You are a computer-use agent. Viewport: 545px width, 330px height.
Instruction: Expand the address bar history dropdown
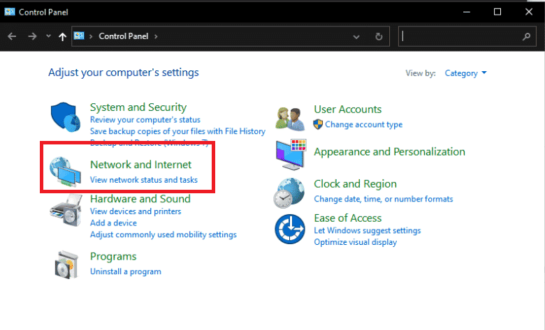[x=356, y=36]
